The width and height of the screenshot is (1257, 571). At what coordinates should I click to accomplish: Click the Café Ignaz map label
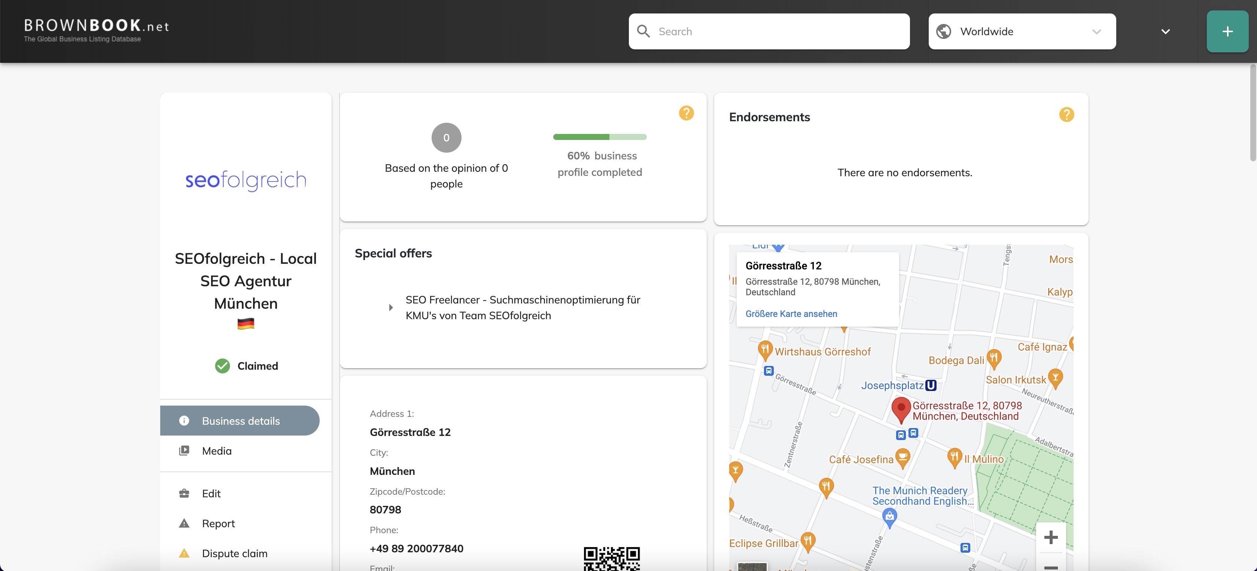[x=1042, y=347]
